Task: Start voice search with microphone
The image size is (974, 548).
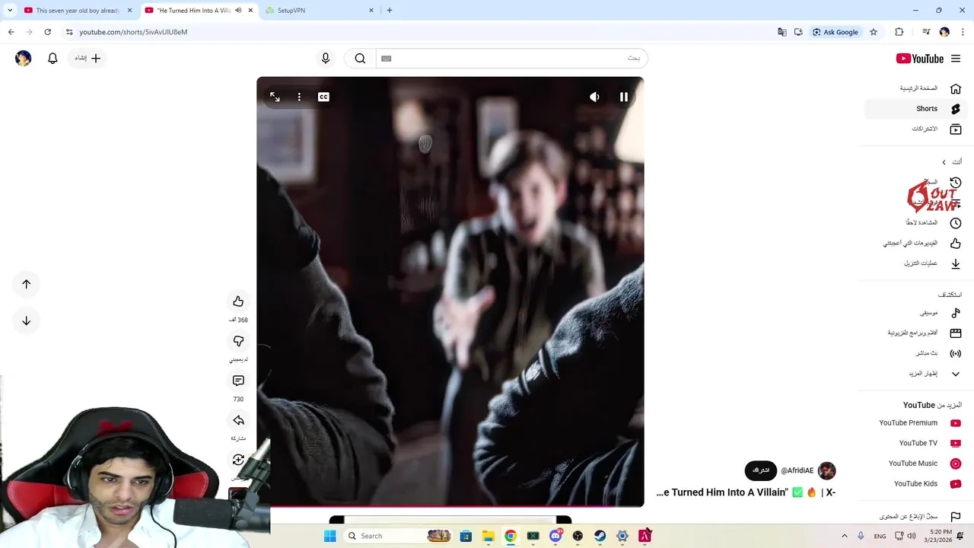Action: (326, 58)
